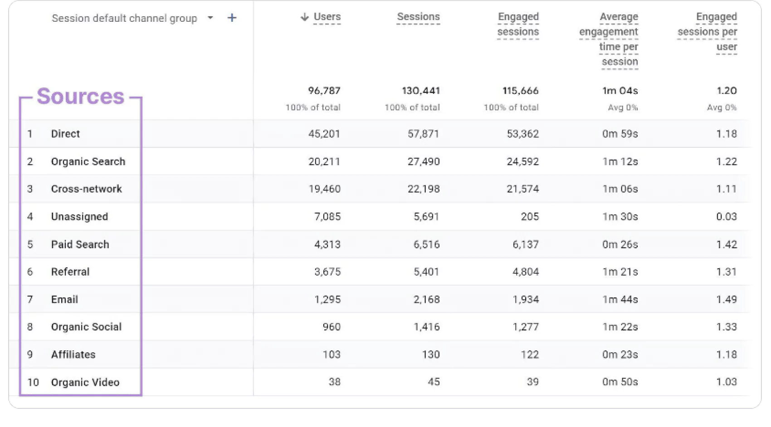Select the Referral channel row
771x427 pixels.
coord(70,272)
